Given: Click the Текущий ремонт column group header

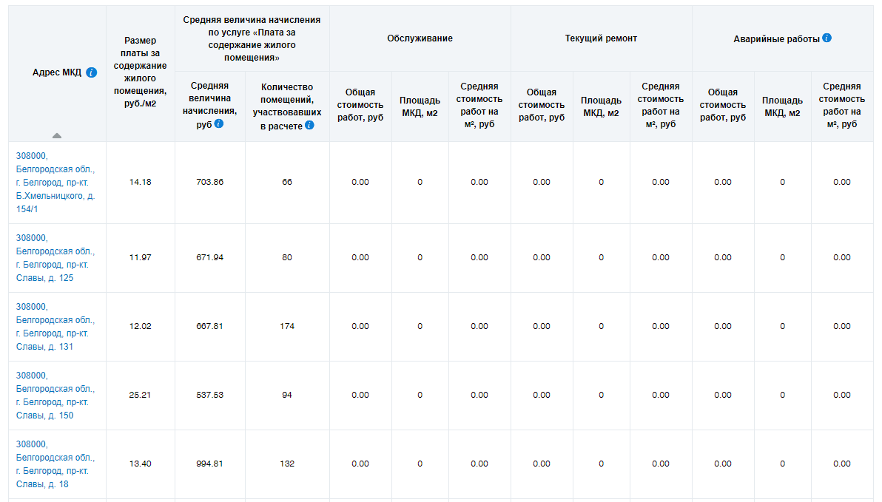Looking at the screenshot, I should (x=601, y=38).
